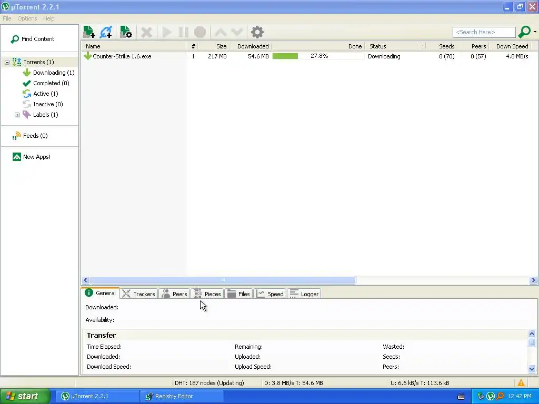Click detail pane scroll down arrow
This screenshot has width=539, height=404.
(x=532, y=369)
